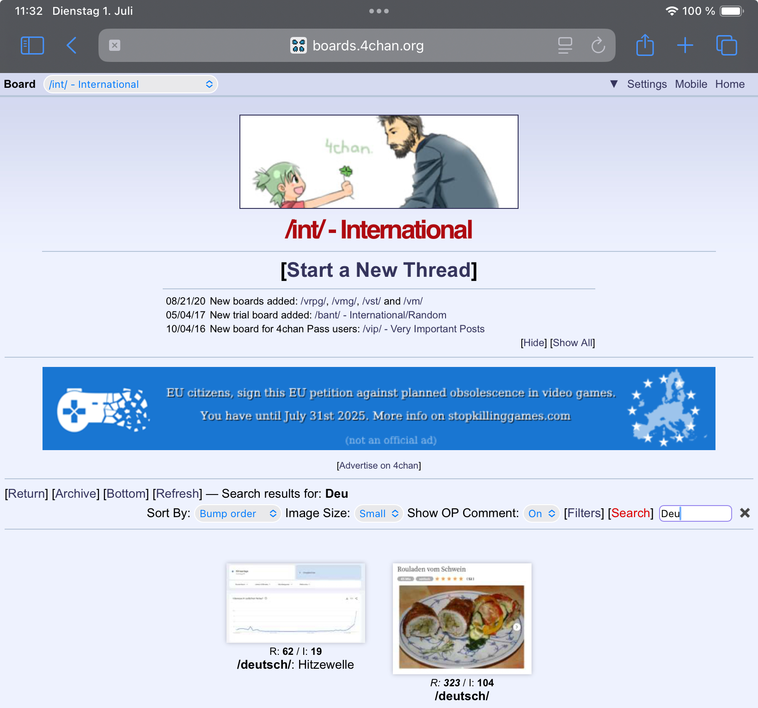Open the EU petition stopkillinggames banner
Viewport: 758px width, 708px height.
click(x=379, y=409)
